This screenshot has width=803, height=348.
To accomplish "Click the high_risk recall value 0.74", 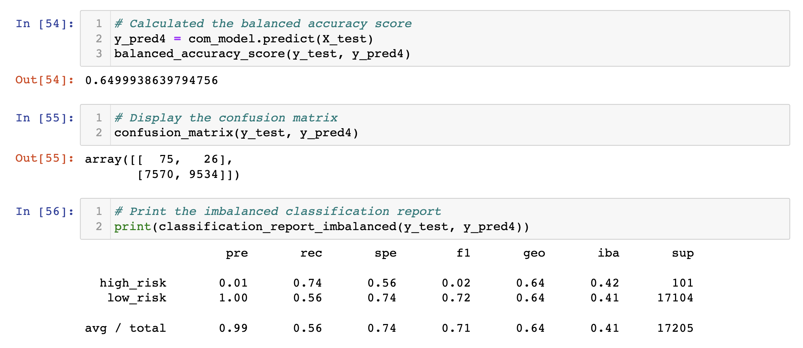I will coord(307,283).
